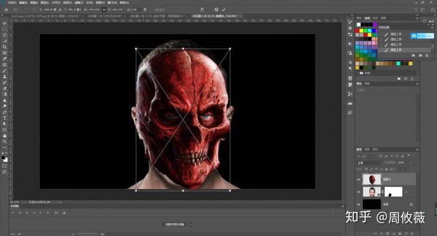Open the File menu
The height and width of the screenshot is (236, 437).
tap(12, 2)
